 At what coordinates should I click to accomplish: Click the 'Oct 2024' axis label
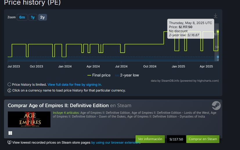click(150, 66)
